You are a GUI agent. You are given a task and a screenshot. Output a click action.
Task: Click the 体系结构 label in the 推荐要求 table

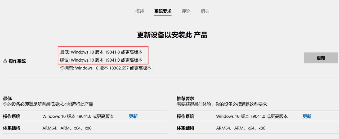click(185, 128)
